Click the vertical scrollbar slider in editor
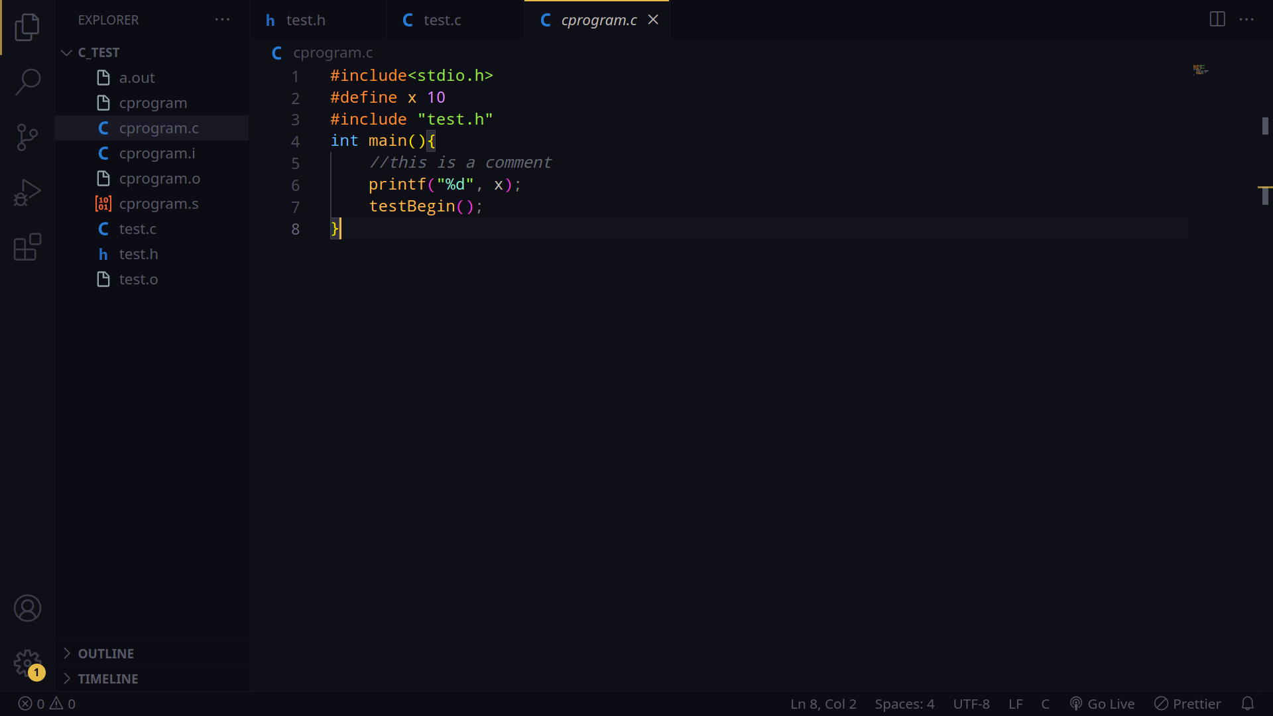This screenshot has width=1273, height=716. (x=1265, y=125)
